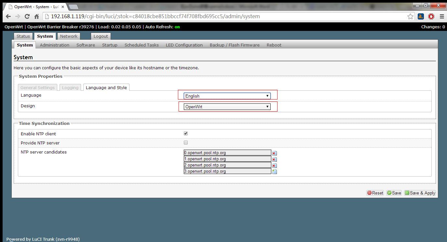
Task: Check the Provide NTP server box
Action: pyautogui.click(x=186, y=142)
